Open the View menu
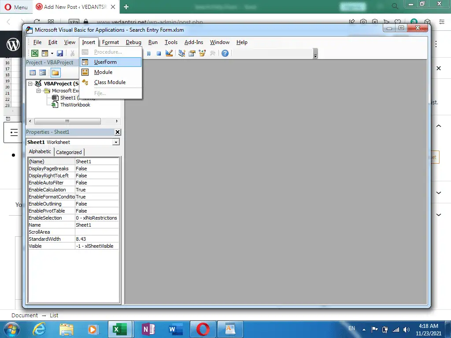451x338 pixels. [x=70, y=42]
